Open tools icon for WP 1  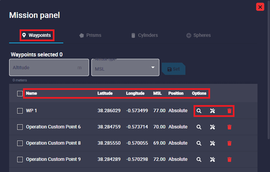[212, 111]
